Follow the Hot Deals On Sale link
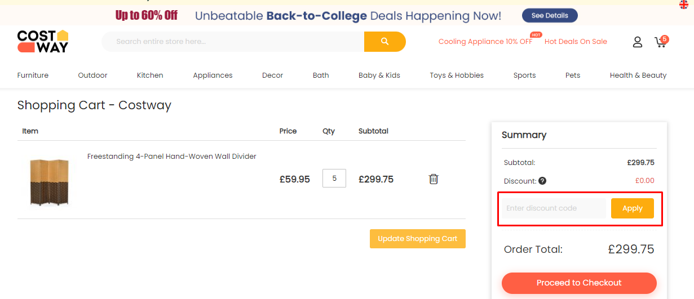Screen dimensions: 694x299 coord(576,42)
